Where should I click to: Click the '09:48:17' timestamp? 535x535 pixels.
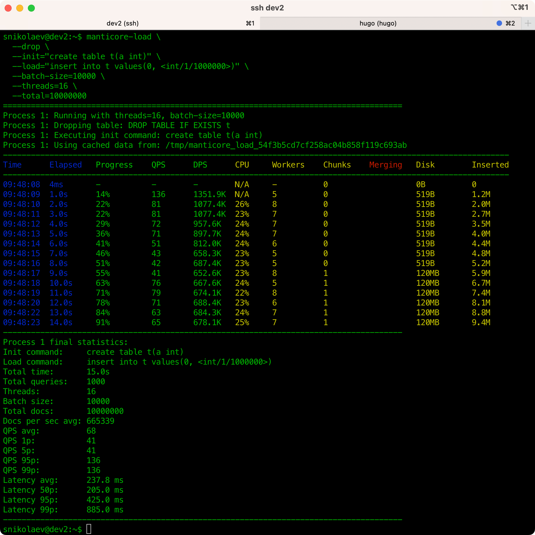tap(21, 273)
